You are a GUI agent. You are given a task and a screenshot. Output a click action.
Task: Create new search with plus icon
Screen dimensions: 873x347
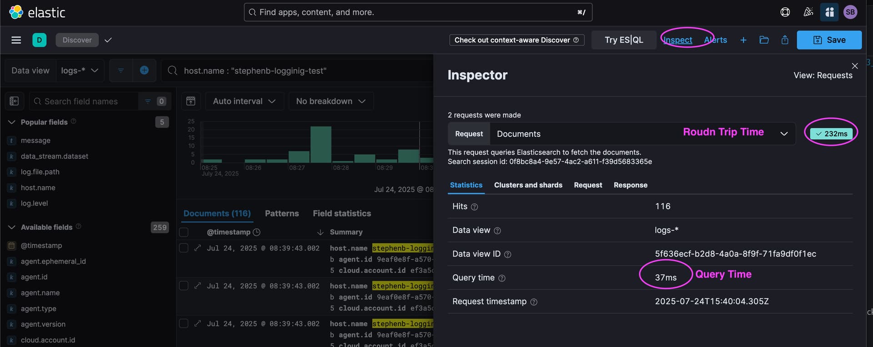click(743, 40)
